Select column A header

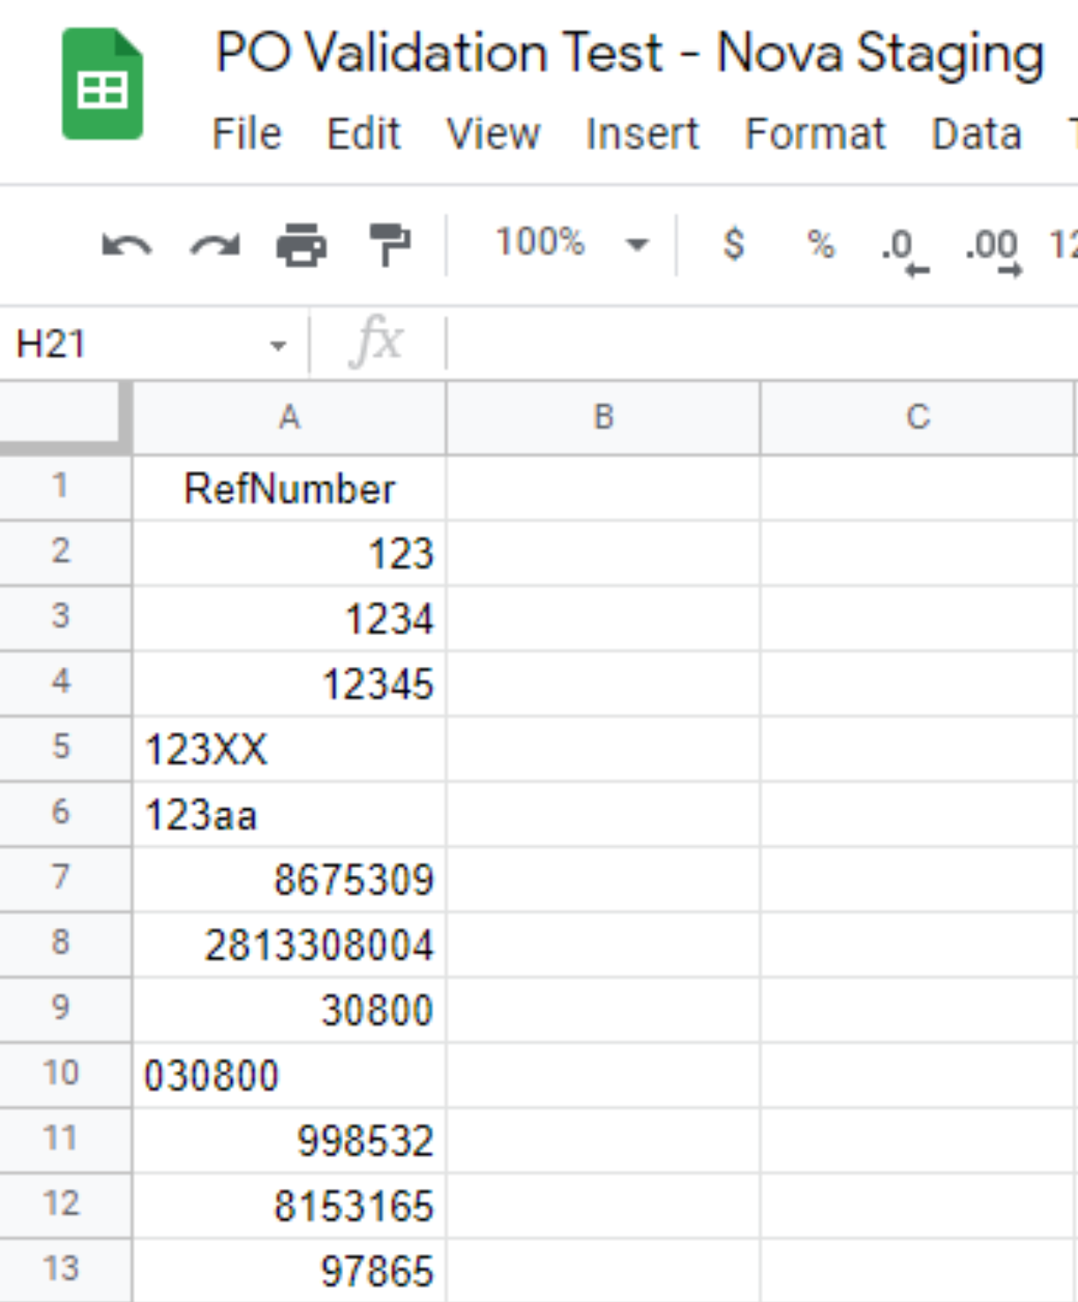pyautogui.click(x=289, y=417)
